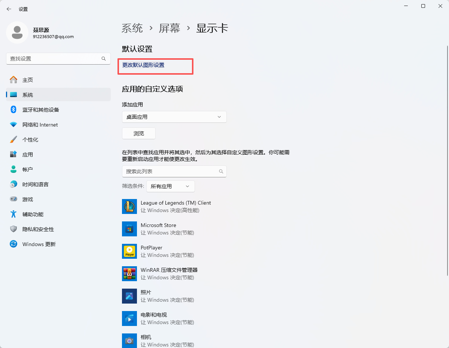The image size is (449, 348).
Task: Click the 主页 home icon
Action: (x=13, y=80)
